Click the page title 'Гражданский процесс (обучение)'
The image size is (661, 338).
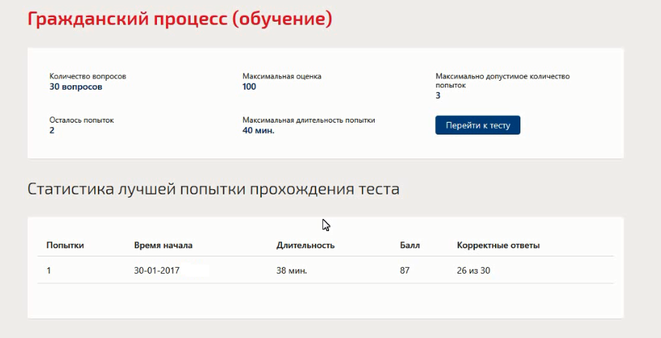[x=180, y=19]
